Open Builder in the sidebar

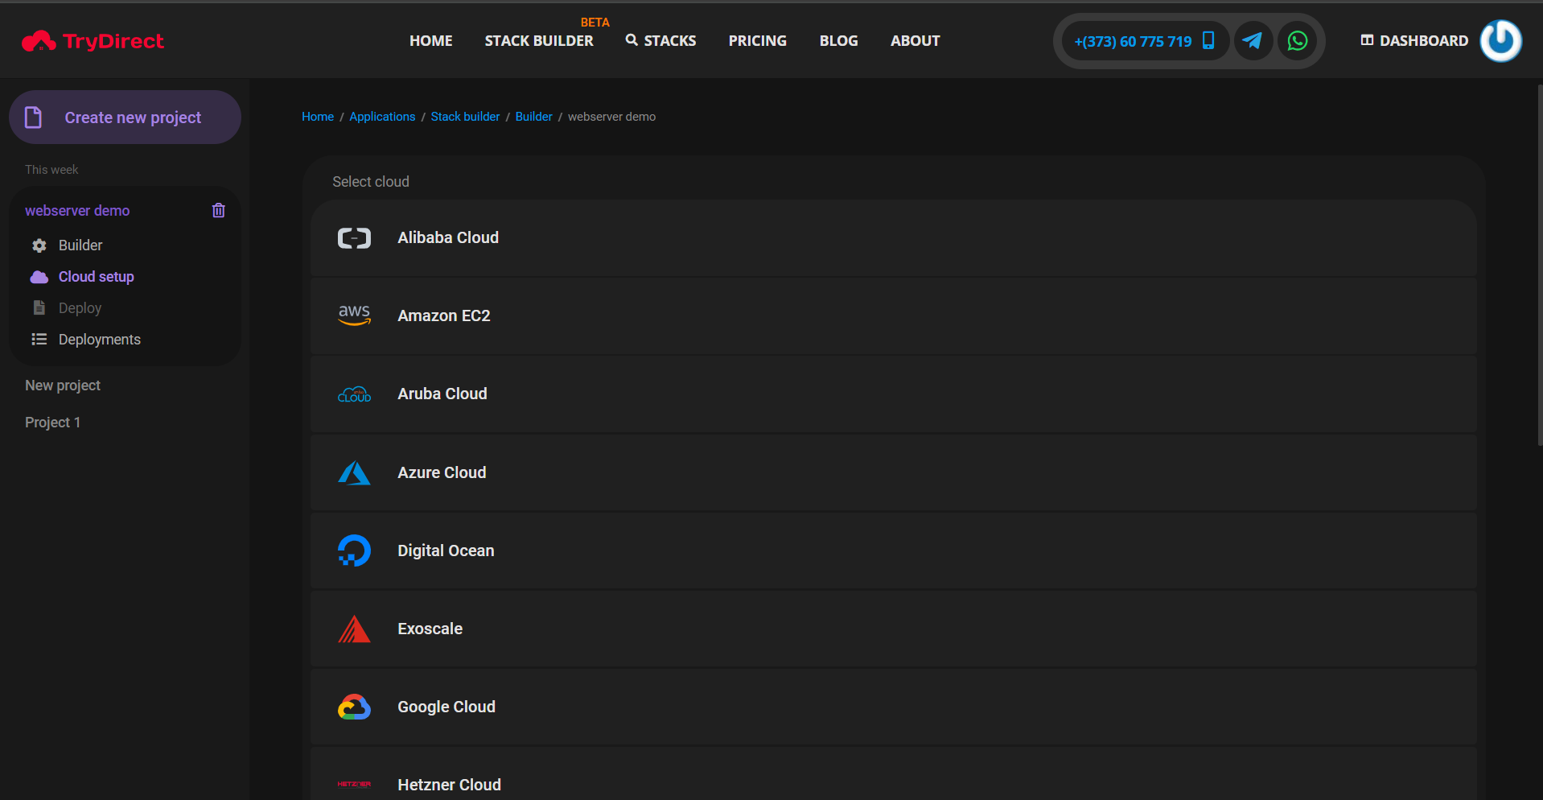click(80, 245)
